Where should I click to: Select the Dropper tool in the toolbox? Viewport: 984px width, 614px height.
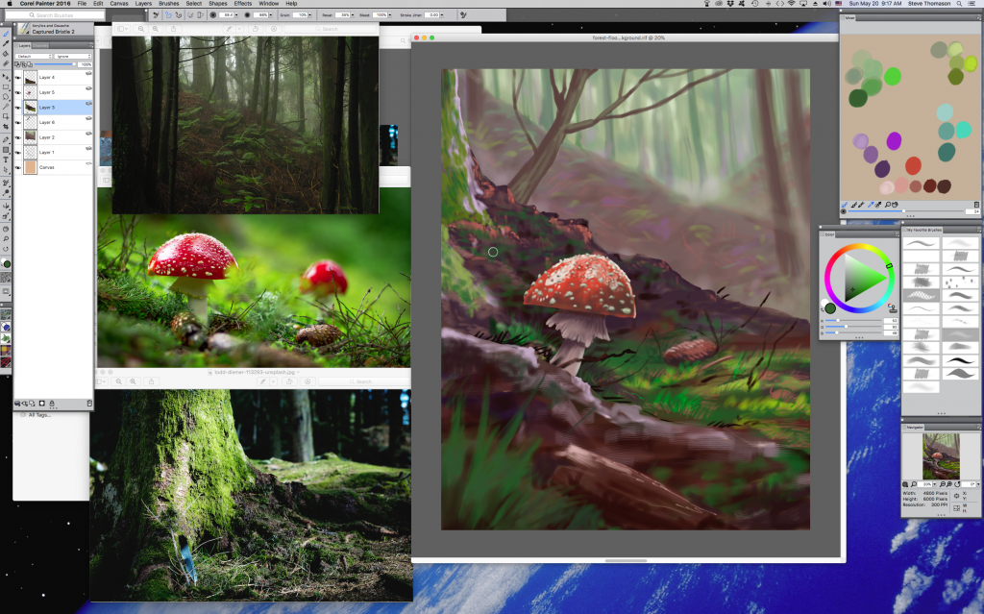point(6,43)
